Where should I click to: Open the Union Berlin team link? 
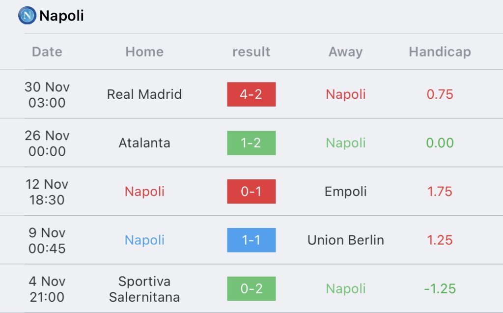click(x=345, y=240)
